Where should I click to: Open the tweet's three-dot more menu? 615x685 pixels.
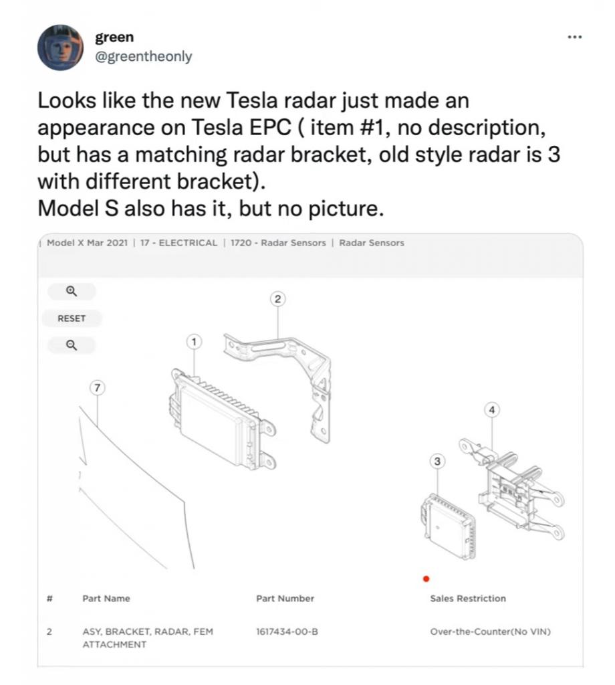(574, 37)
